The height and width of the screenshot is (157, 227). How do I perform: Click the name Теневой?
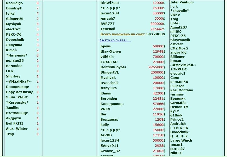click(x=108, y=29)
